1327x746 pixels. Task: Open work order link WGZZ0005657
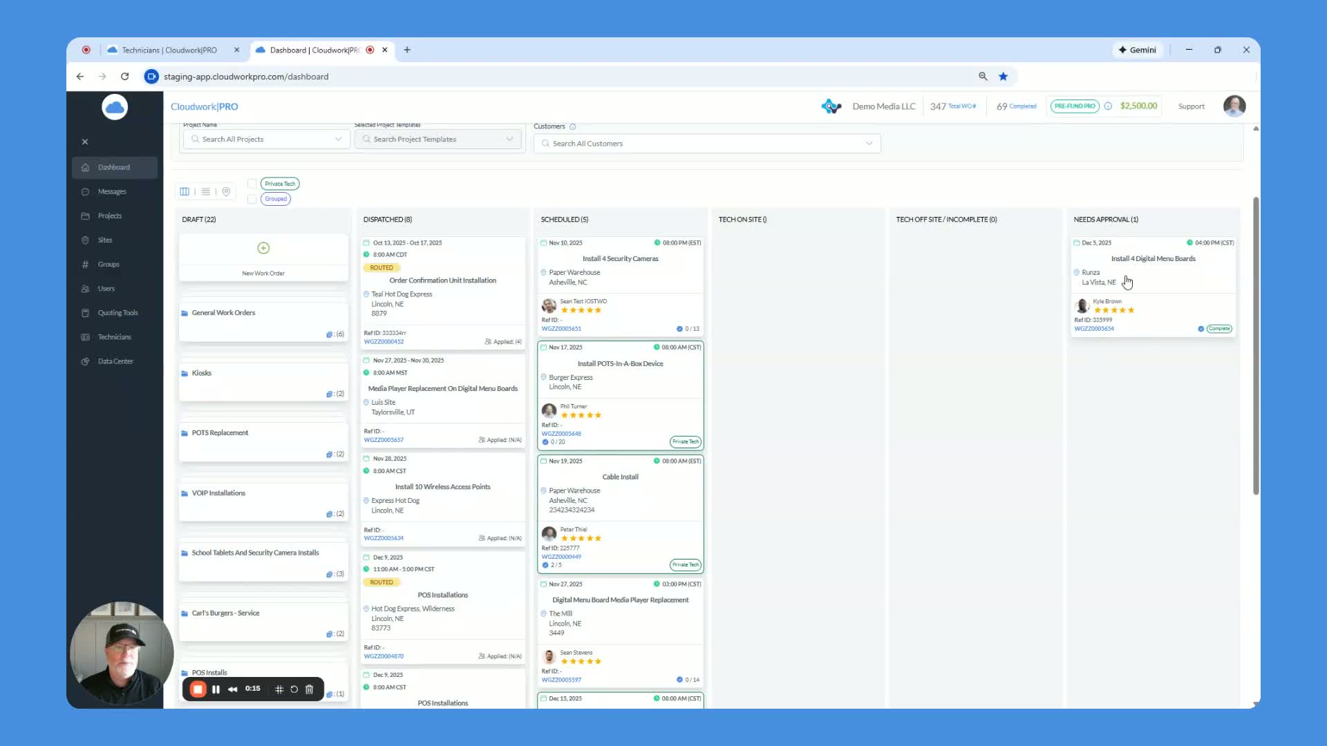point(384,440)
